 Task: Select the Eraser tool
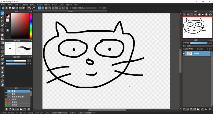tap(2, 17)
